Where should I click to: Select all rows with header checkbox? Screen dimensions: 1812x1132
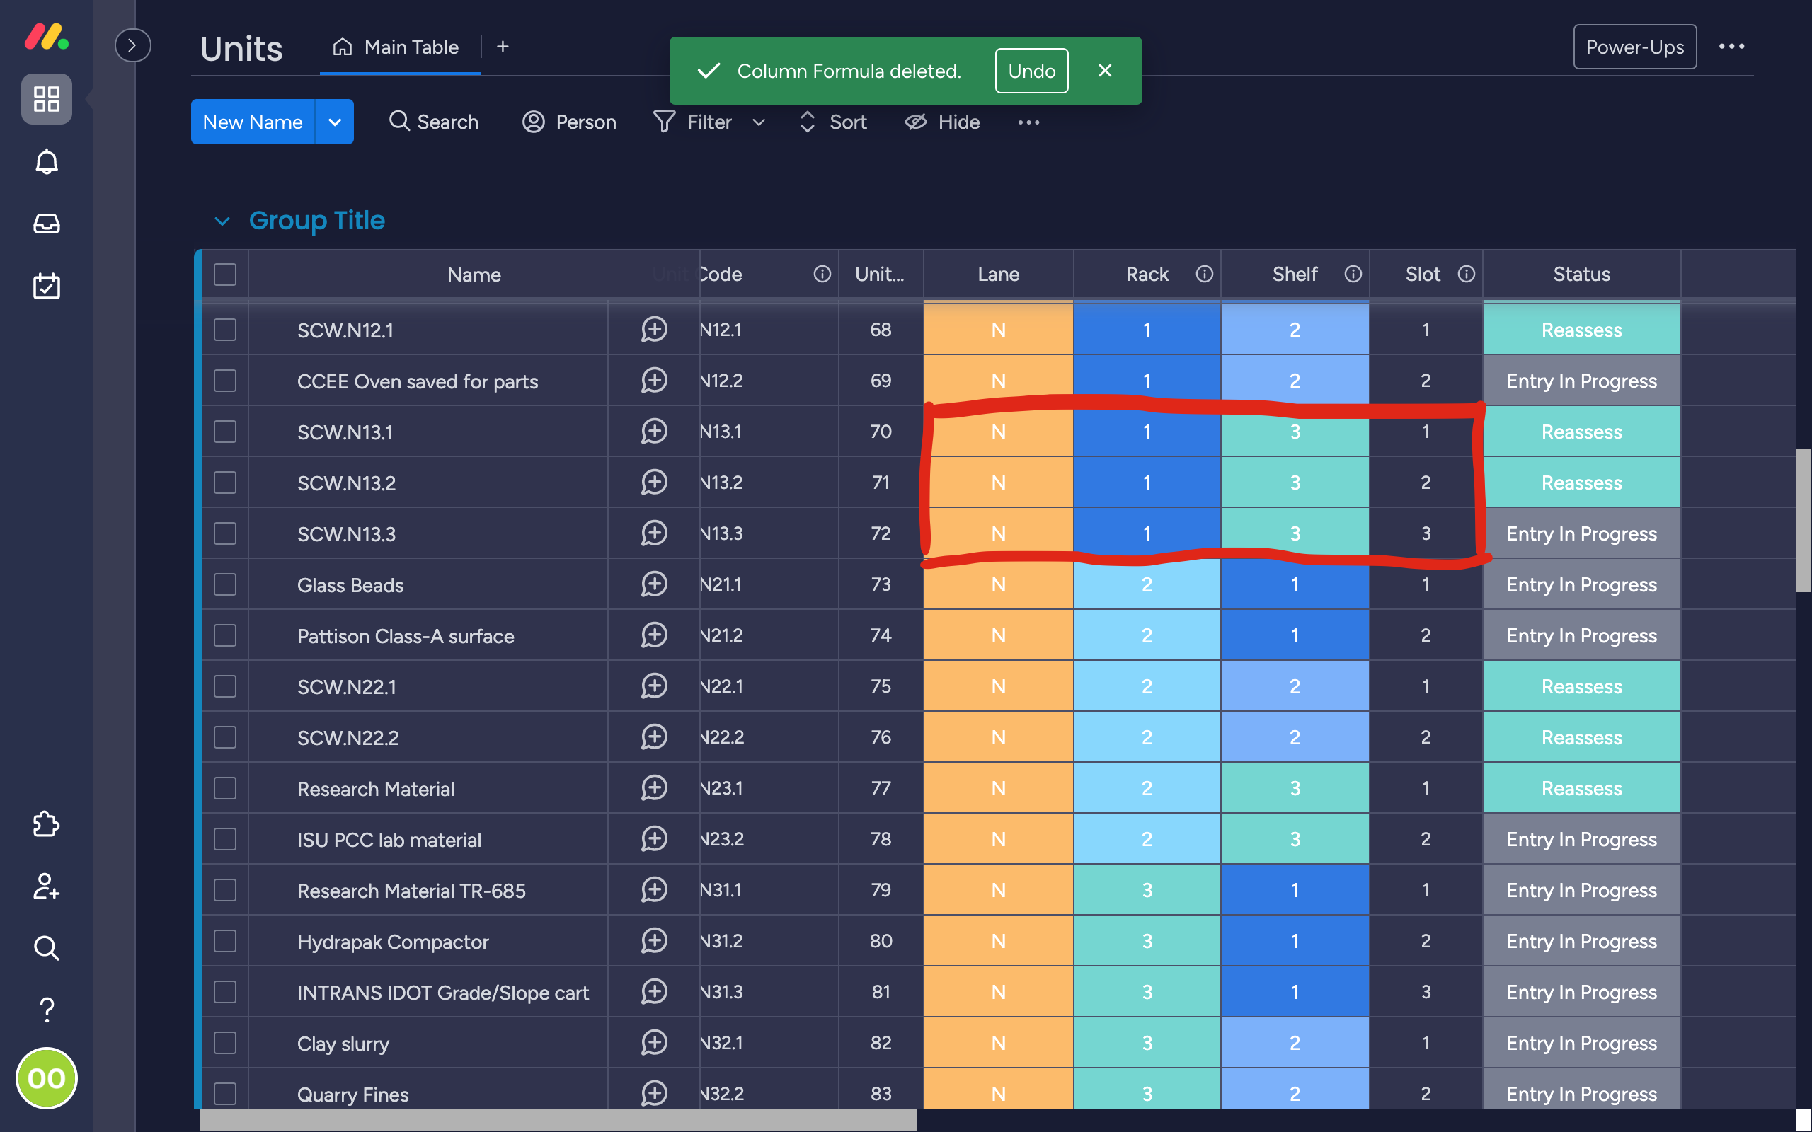(224, 274)
